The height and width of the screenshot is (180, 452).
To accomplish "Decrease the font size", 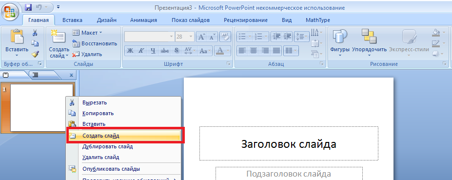I will pyautogui.click(x=213, y=37).
